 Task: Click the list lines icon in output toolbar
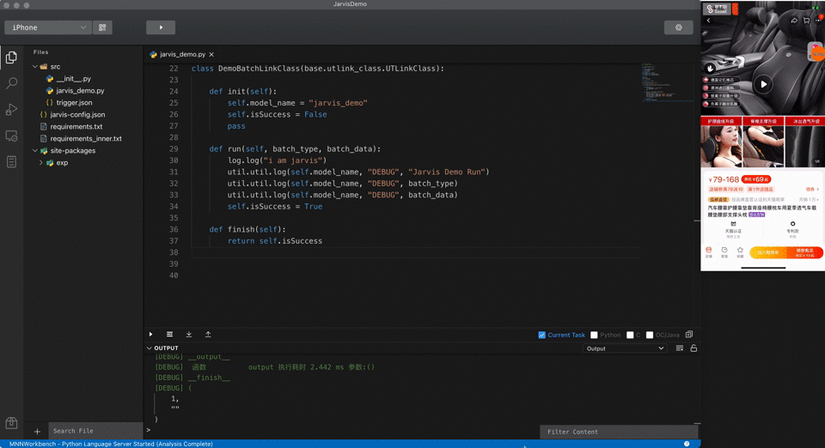point(169,335)
